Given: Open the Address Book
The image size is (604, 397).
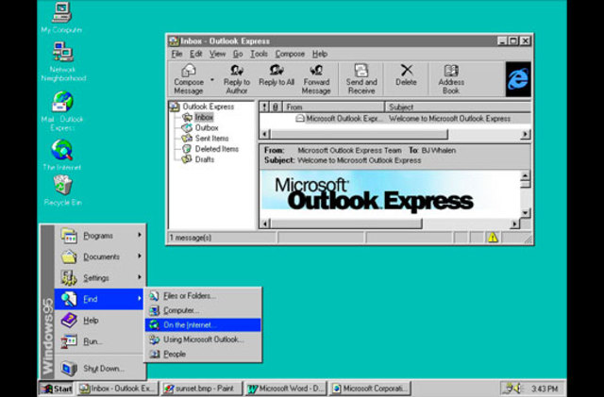Looking at the screenshot, I should (x=451, y=79).
